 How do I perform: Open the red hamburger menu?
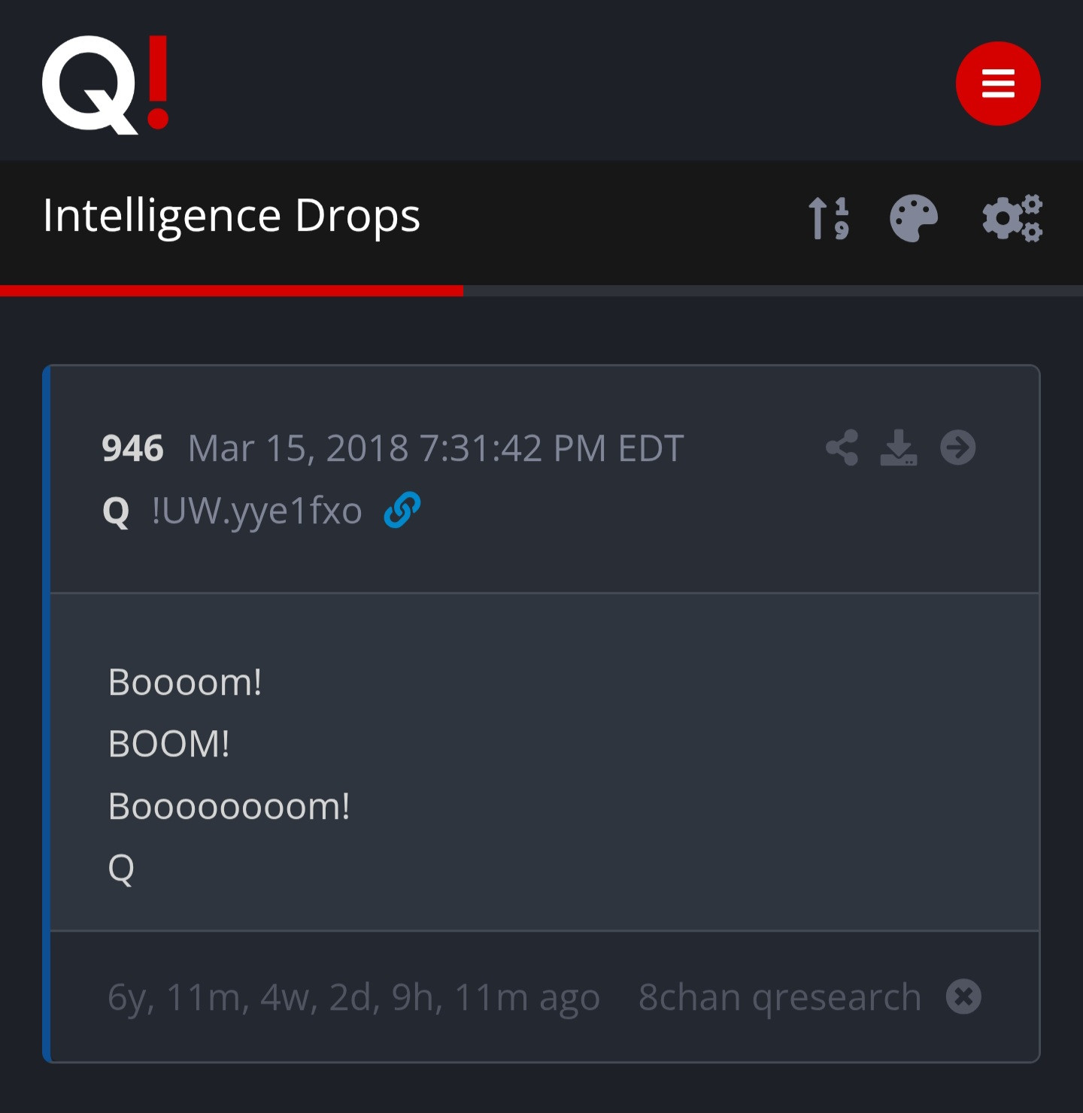tap(997, 83)
